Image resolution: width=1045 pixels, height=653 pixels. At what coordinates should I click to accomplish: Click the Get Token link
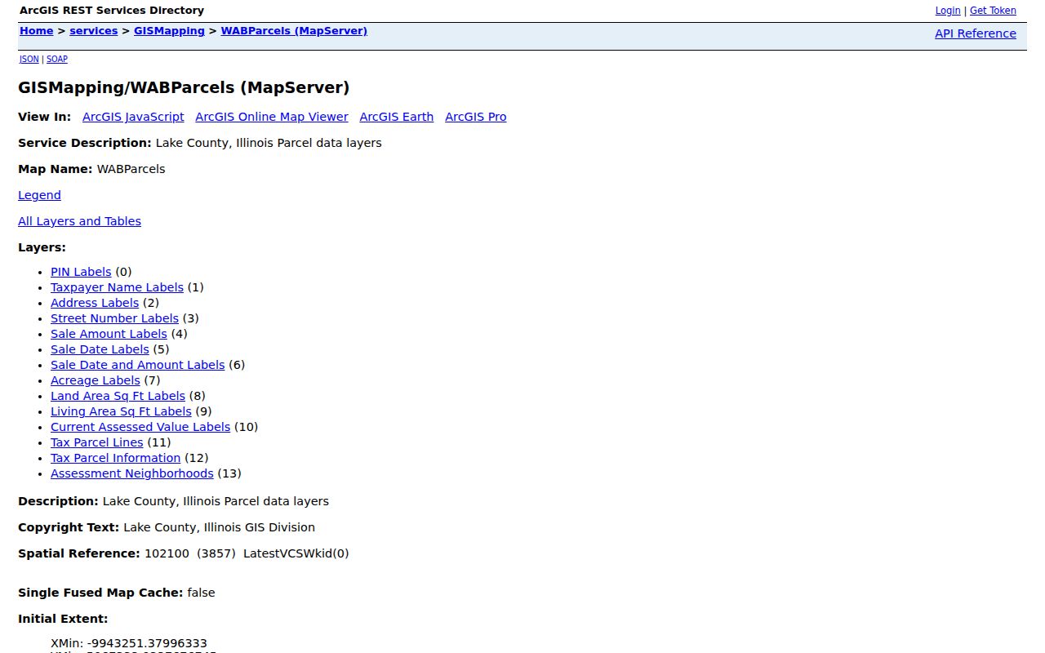993,11
